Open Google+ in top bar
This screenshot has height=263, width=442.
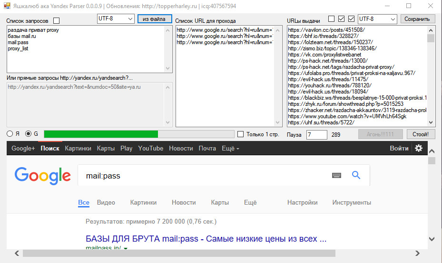tap(23, 148)
